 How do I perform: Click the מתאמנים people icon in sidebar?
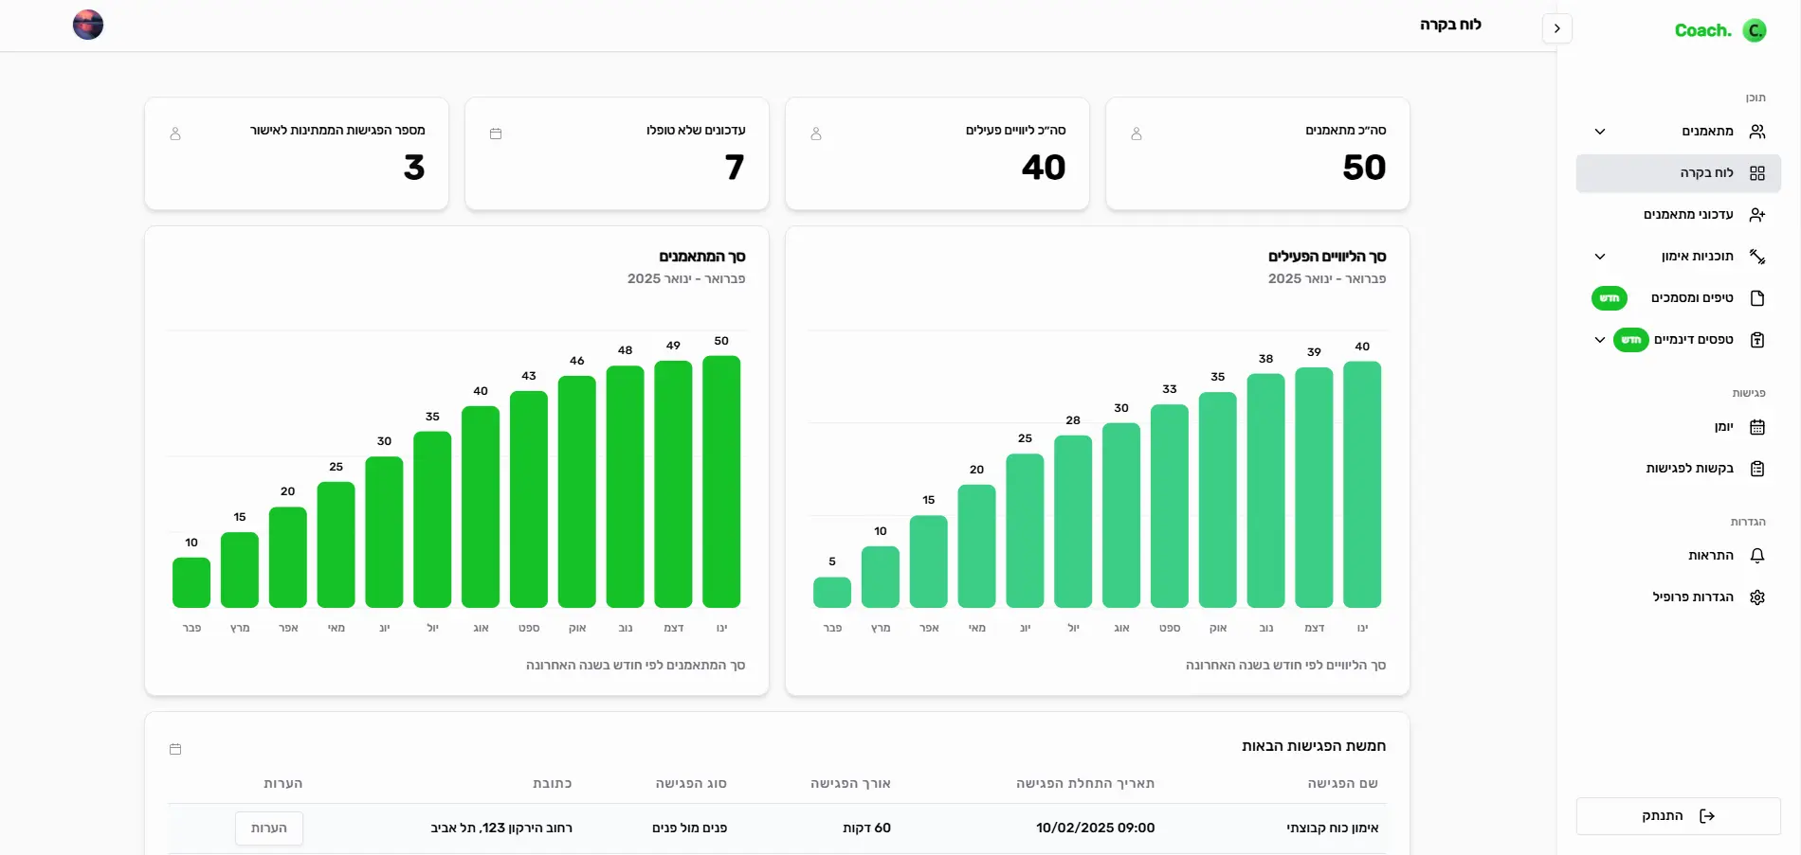pyautogui.click(x=1757, y=132)
